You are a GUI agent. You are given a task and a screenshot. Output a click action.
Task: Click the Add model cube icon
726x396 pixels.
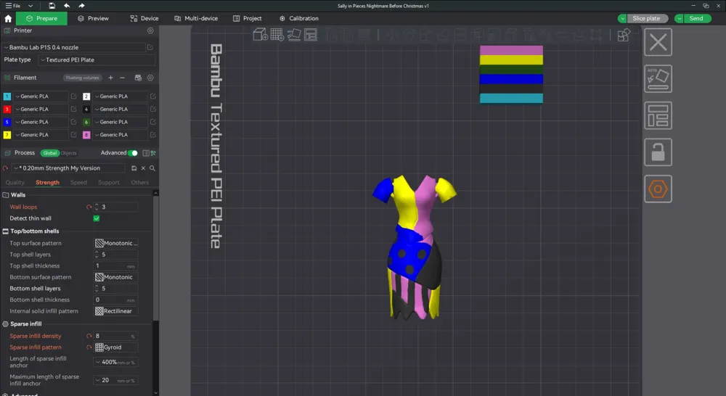point(260,35)
